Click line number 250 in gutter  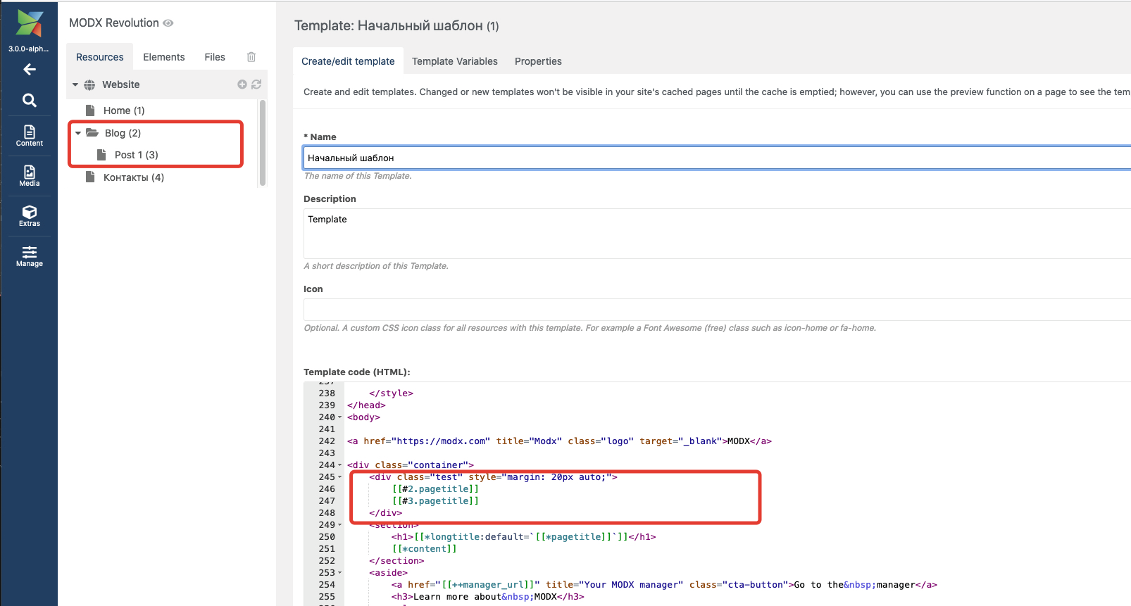pos(327,537)
